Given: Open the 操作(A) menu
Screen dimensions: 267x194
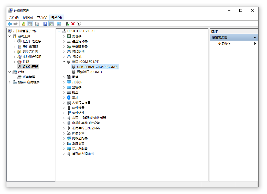Looking at the screenshot, I should tap(28, 18).
